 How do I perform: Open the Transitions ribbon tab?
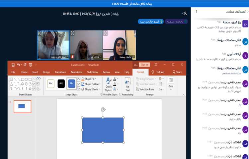click(x=60, y=72)
